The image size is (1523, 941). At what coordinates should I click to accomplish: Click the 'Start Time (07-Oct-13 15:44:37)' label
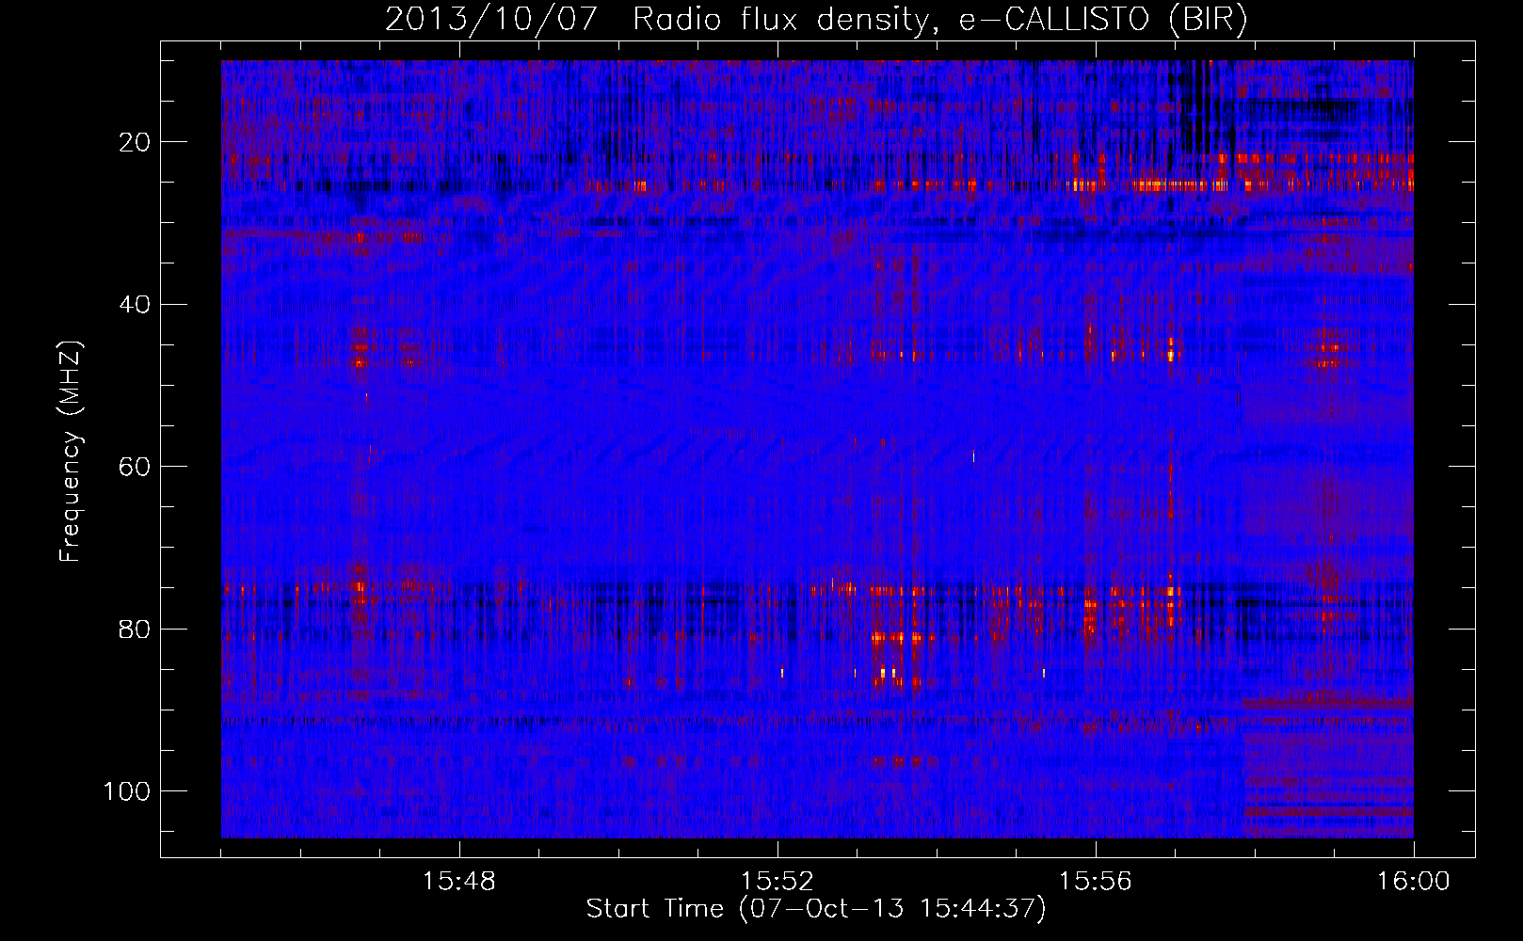(x=816, y=909)
